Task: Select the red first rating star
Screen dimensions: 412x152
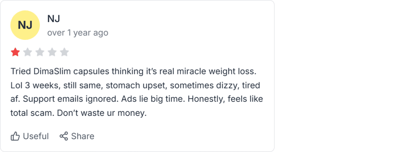Action: click(x=15, y=52)
